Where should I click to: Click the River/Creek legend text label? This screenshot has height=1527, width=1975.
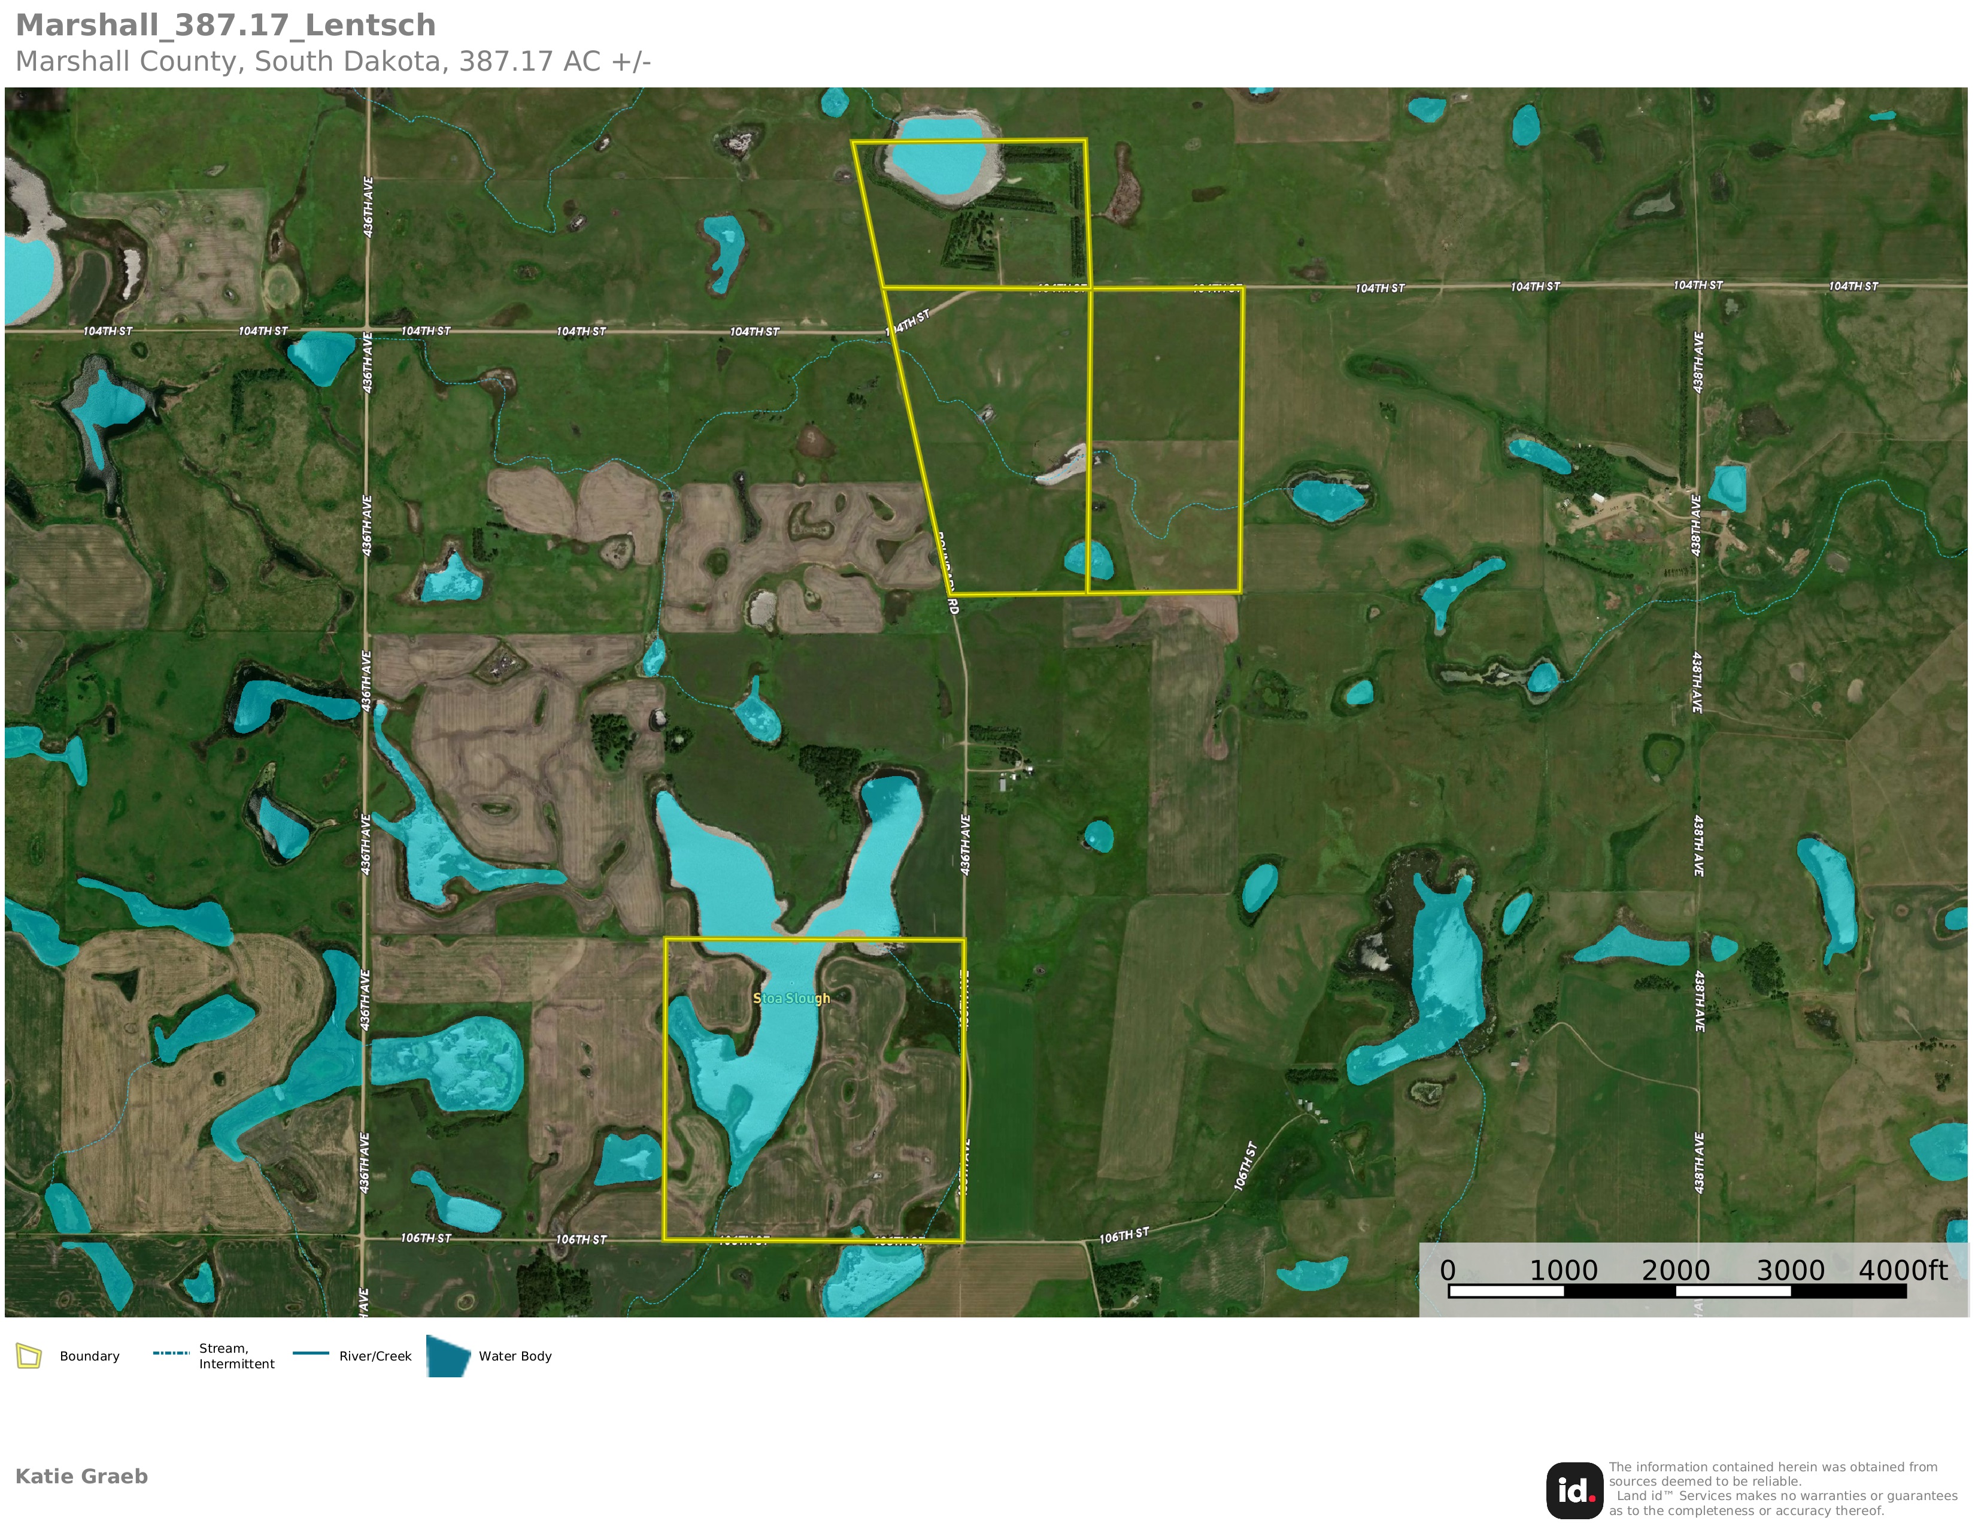375,1356
